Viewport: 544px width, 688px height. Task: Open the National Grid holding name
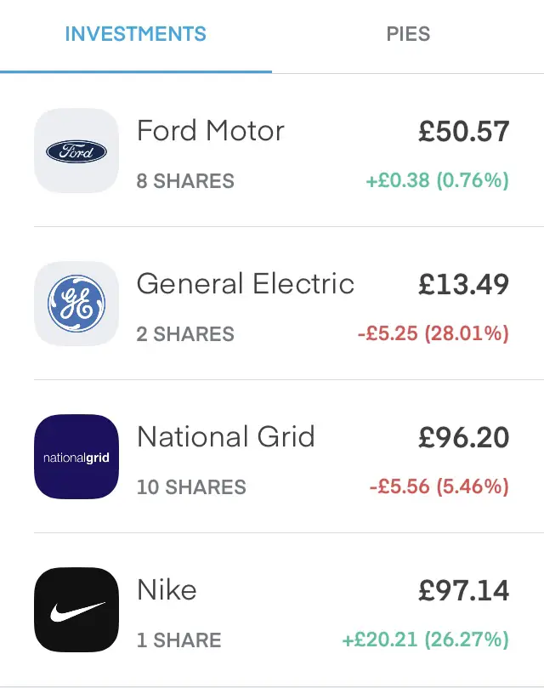(x=226, y=436)
